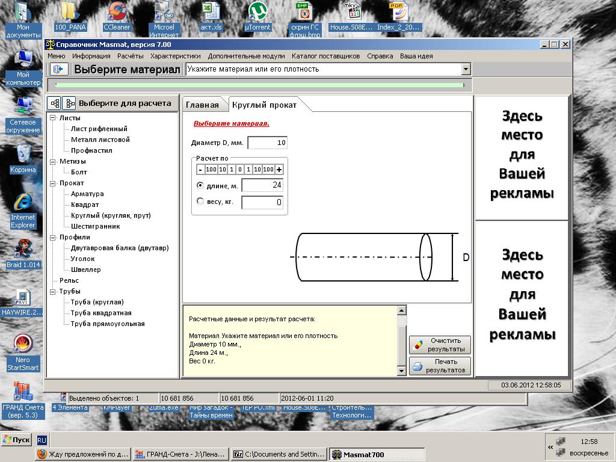
Task: Click the exit door icon beside 'Выберите материал'
Action: (x=58, y=69)
